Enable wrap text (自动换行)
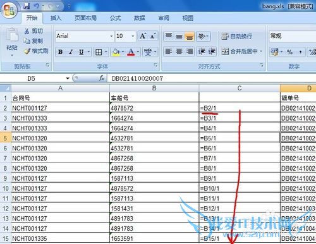This screenshot has height=244, width=316. coord(237,36)
